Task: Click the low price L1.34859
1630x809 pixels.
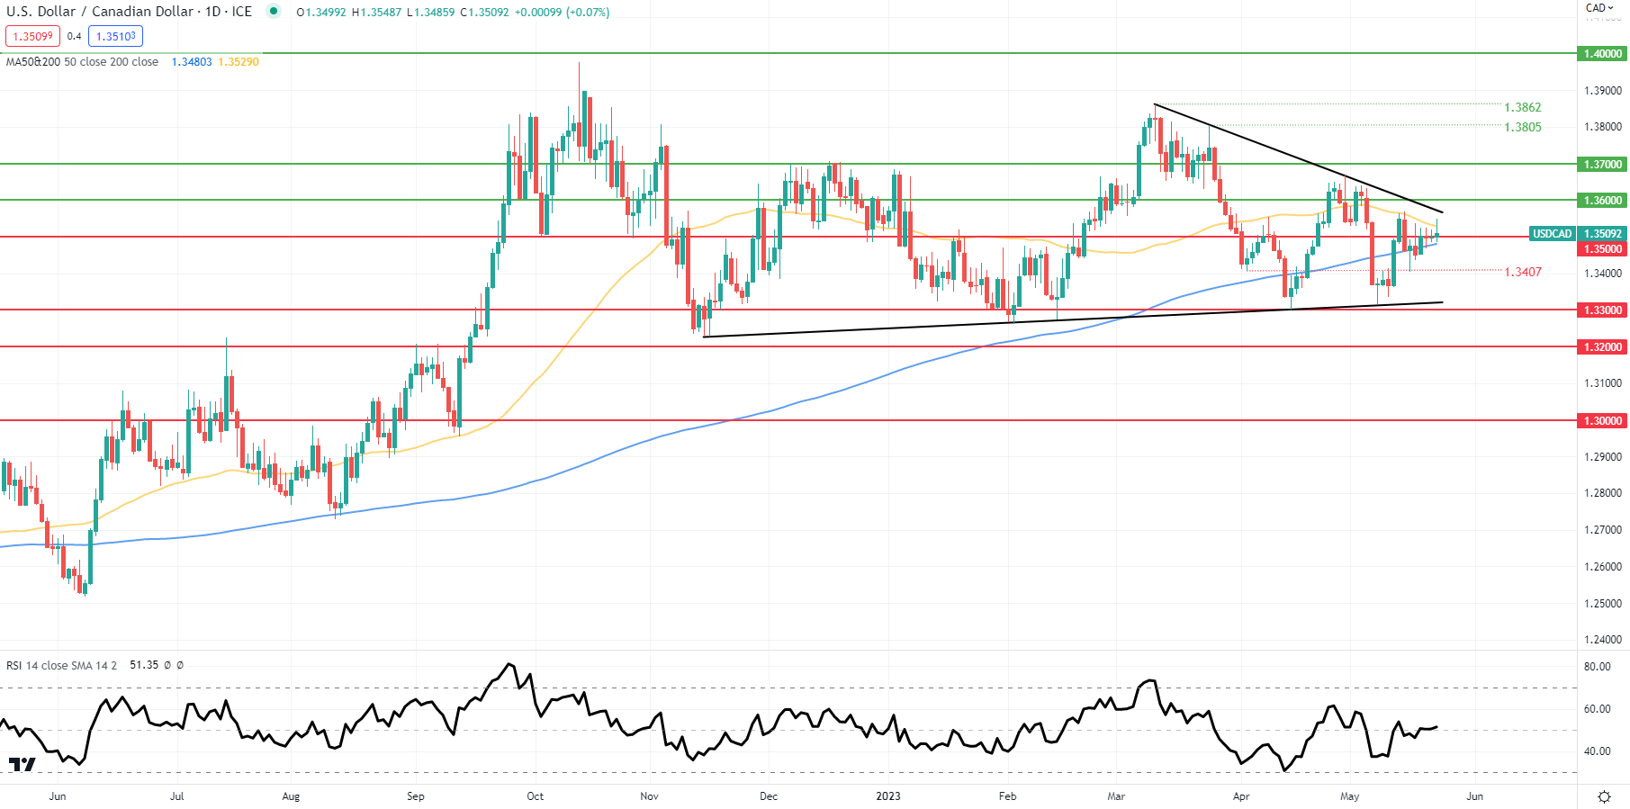Action: point(431,13)
